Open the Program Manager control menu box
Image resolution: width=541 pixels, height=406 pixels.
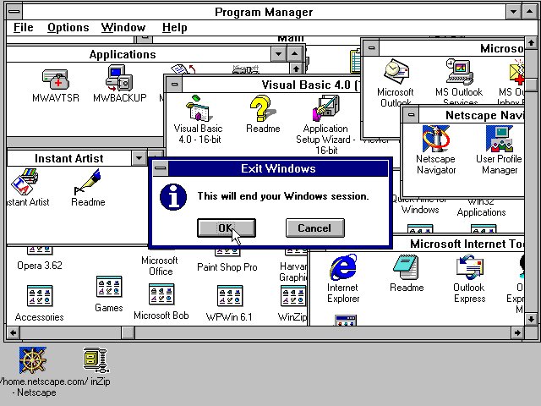coord(14,12)
